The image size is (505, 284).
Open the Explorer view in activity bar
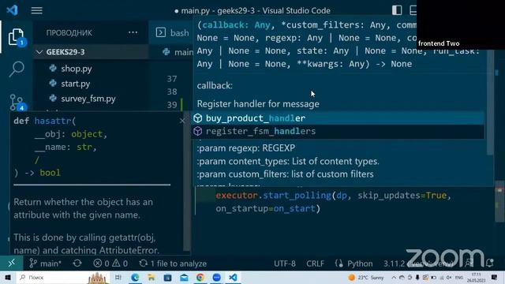tap(16, 37)
